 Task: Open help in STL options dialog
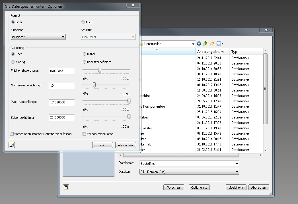tap(12, 145)
